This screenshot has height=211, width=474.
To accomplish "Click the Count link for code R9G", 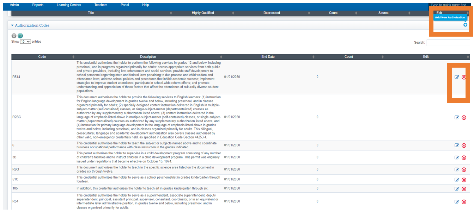I will coord(317,169).
